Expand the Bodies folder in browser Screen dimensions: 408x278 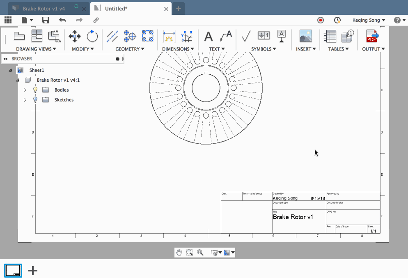coord(25,90)
